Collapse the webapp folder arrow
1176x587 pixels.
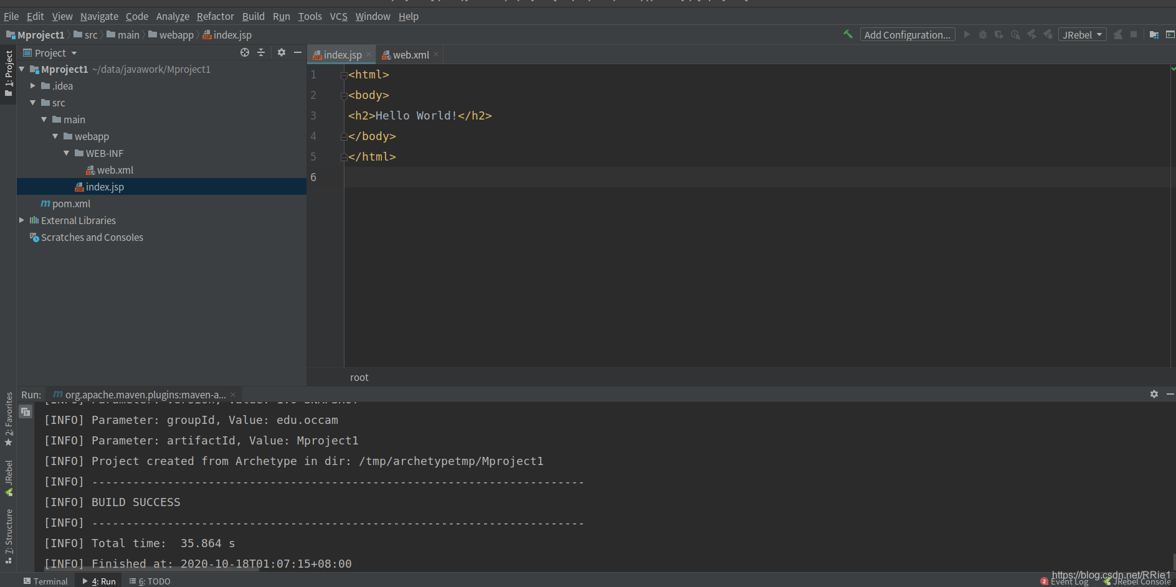[x=55, y=136]
